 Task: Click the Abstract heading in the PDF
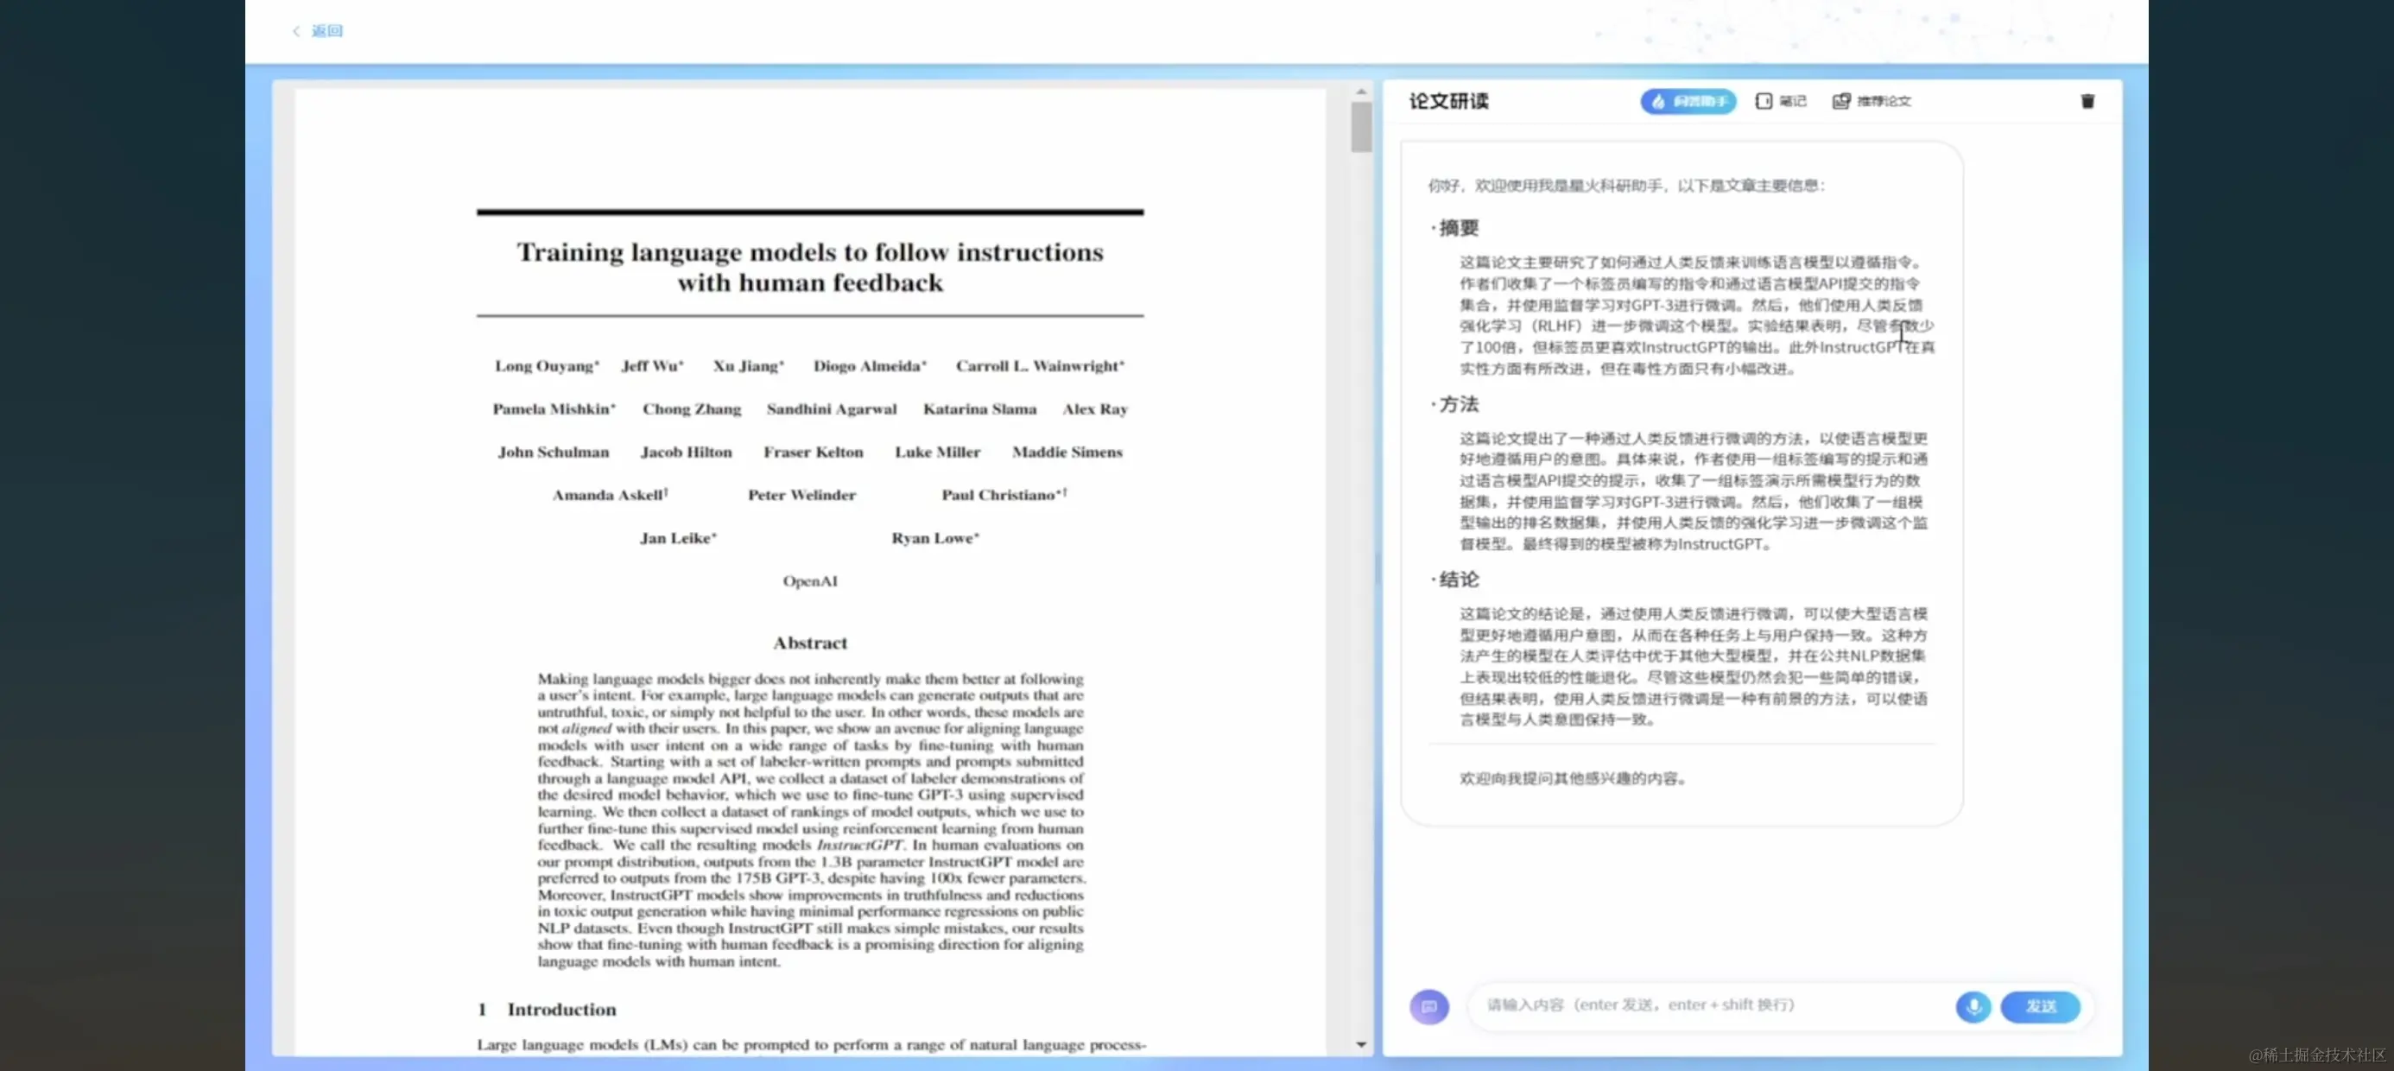click(x=809, y=643)
